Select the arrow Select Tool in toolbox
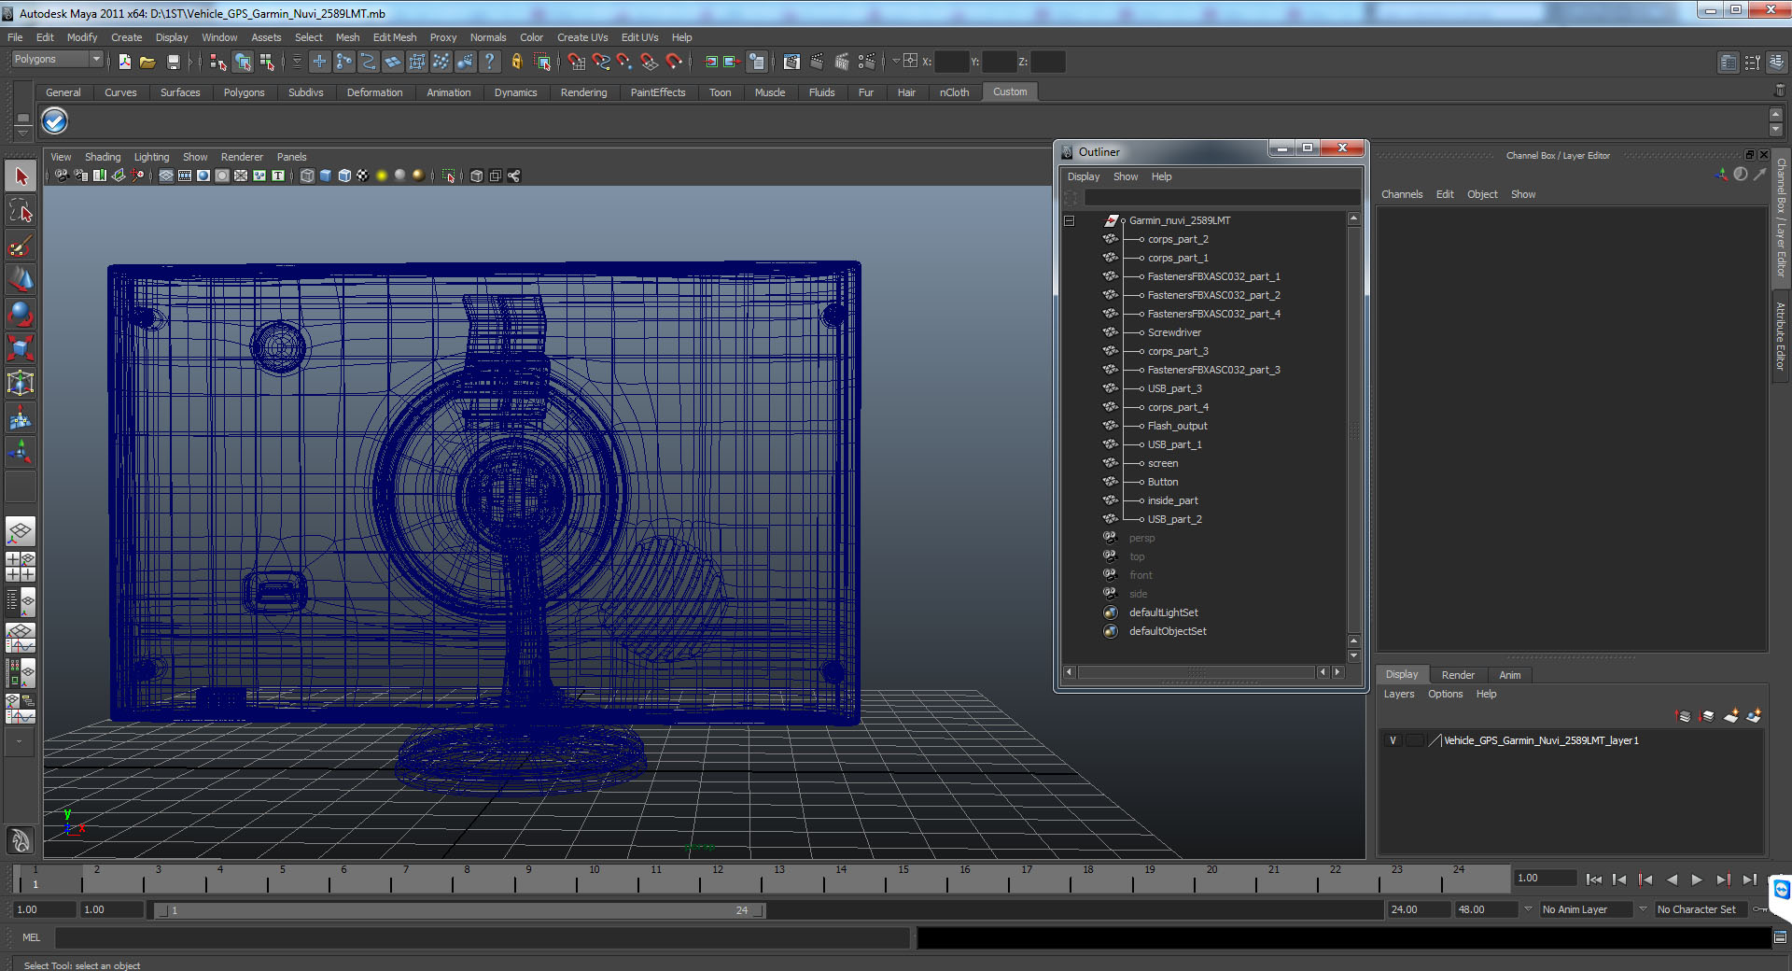The width and height of the screenshot is (1792, 971). (21, 176)
